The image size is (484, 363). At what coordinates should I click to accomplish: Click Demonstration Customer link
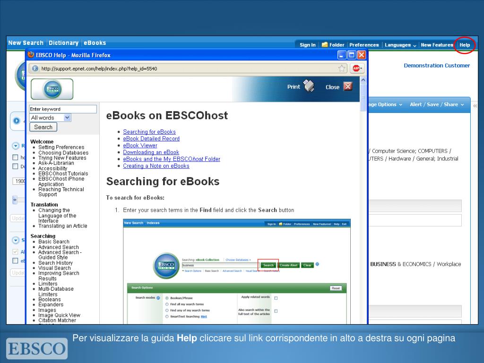[437, 65]
